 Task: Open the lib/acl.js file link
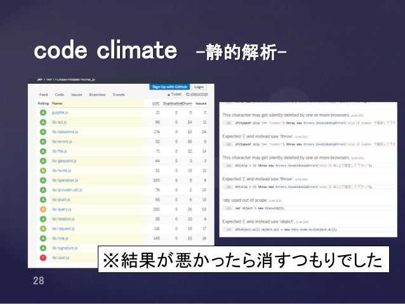(x=59, y=122)
